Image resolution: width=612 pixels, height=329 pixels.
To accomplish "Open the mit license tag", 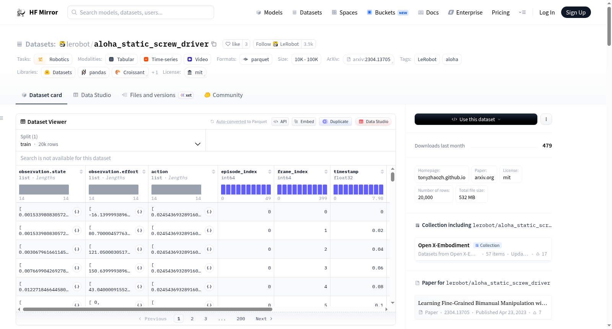I will [195, 72].
